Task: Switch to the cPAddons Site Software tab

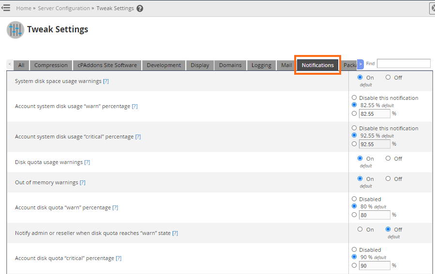Action: click(x=107, y=65)
